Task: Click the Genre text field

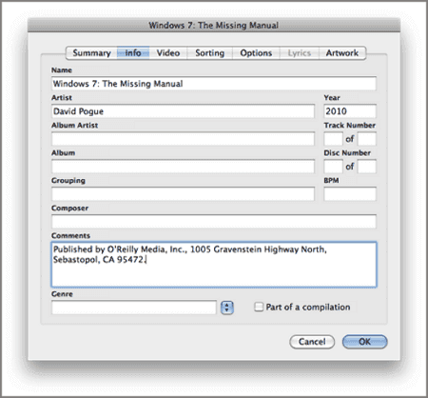Action: pos(134,308)
